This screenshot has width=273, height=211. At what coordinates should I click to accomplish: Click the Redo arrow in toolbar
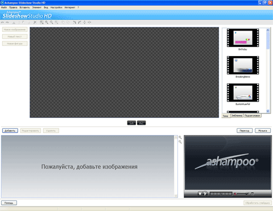7,23
